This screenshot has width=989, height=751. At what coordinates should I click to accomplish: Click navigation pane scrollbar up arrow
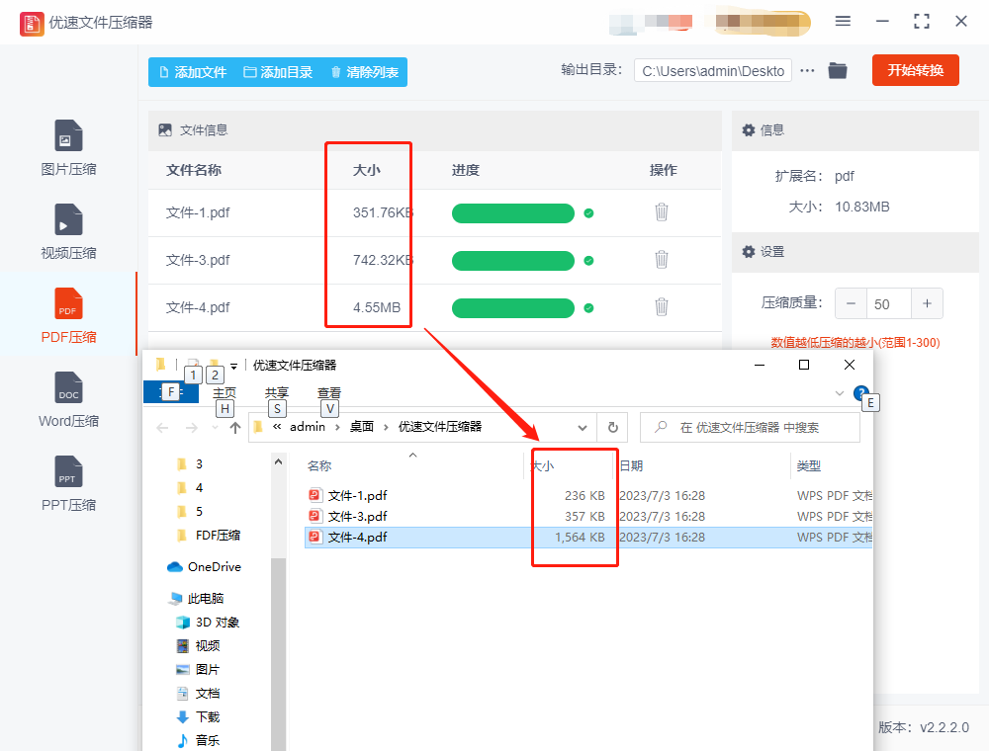[278, 461]
